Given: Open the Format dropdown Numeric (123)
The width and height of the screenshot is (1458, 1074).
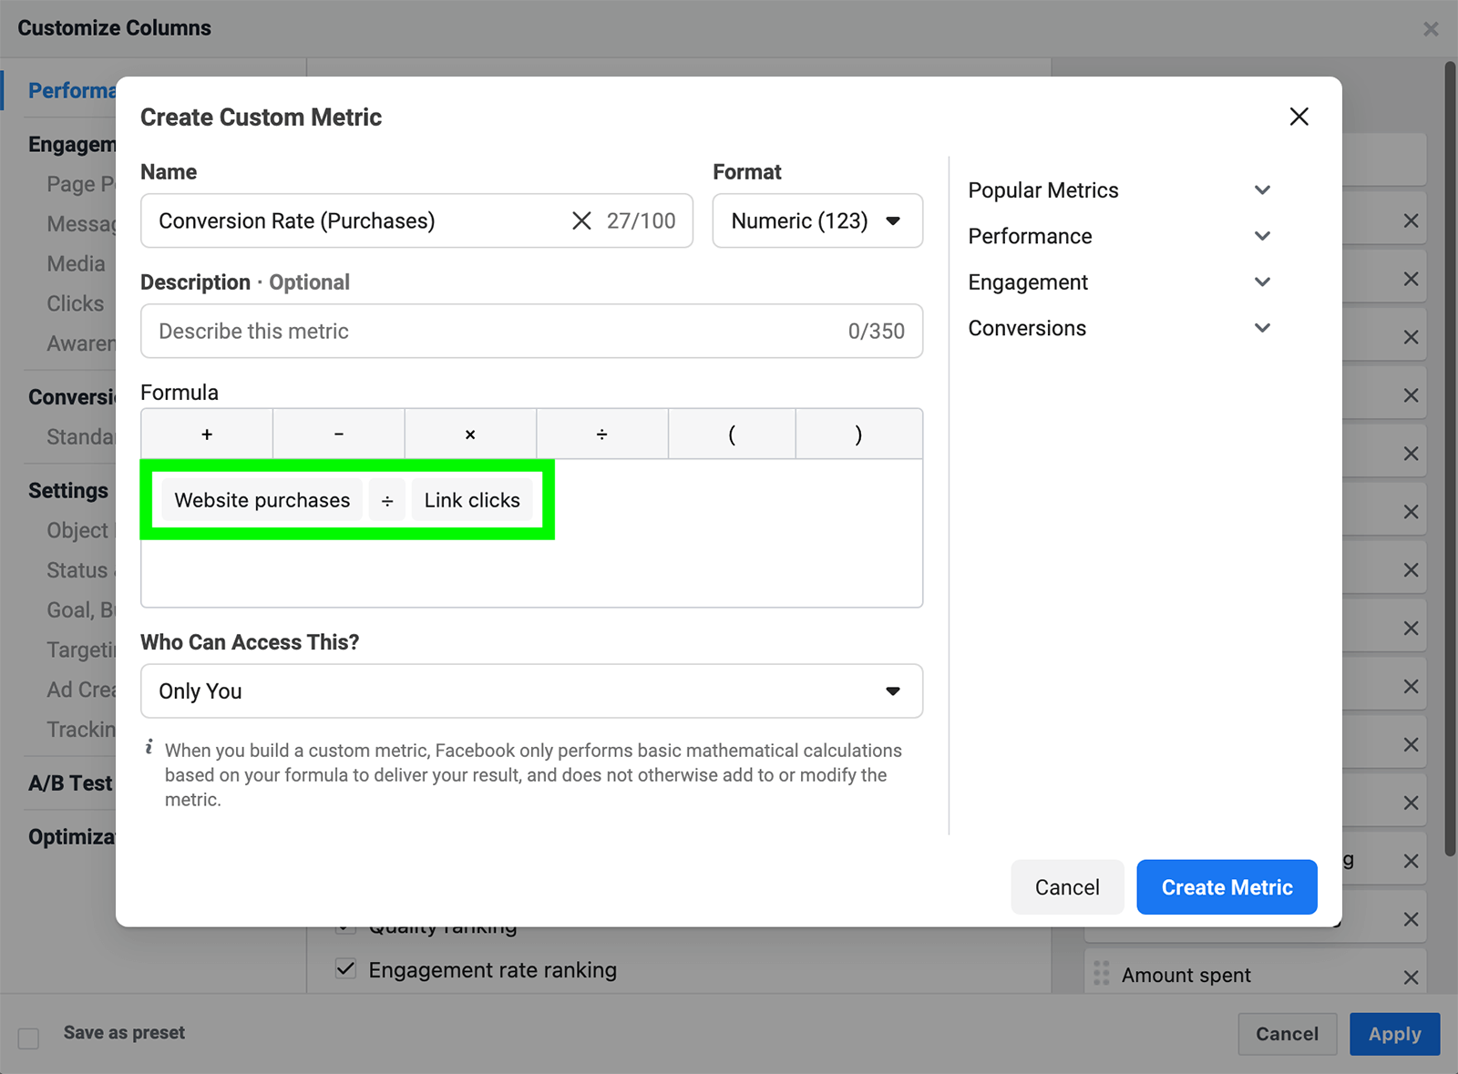Looking at the screenshot, I should pos(817,220).
